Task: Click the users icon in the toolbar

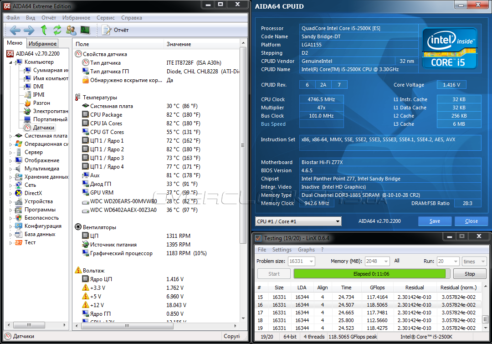Action: 72,31
